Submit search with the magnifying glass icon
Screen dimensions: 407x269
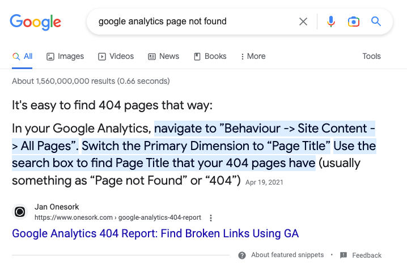[376, 22]
